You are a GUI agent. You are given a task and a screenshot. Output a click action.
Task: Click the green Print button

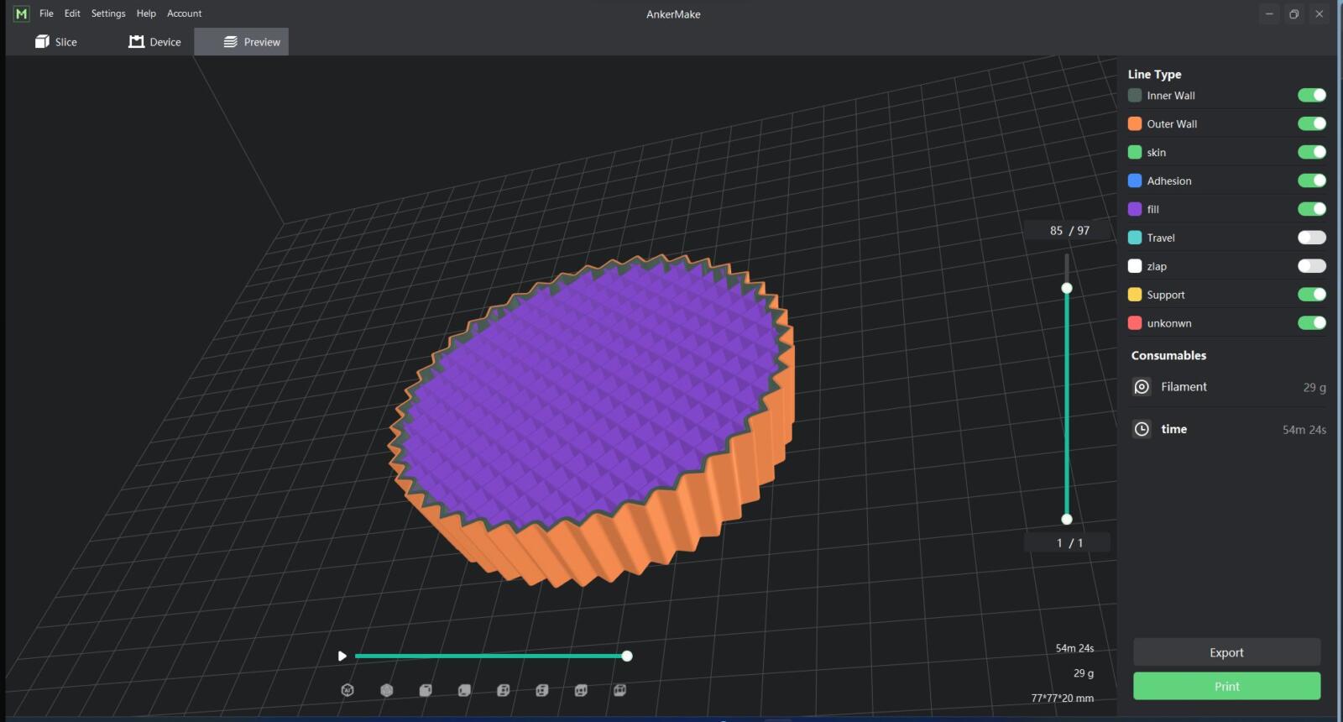[1226, 686]
